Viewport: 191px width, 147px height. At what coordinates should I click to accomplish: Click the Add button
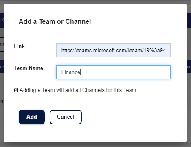pos(32,117)
